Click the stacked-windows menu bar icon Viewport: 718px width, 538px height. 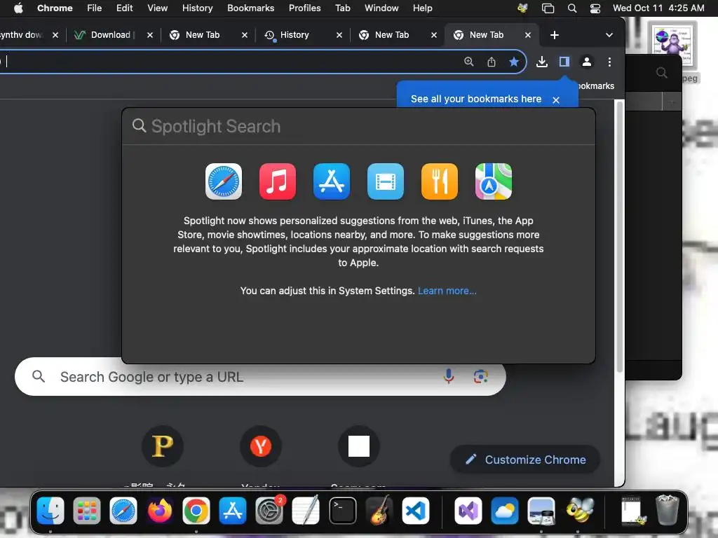click(x=548, y=8)
